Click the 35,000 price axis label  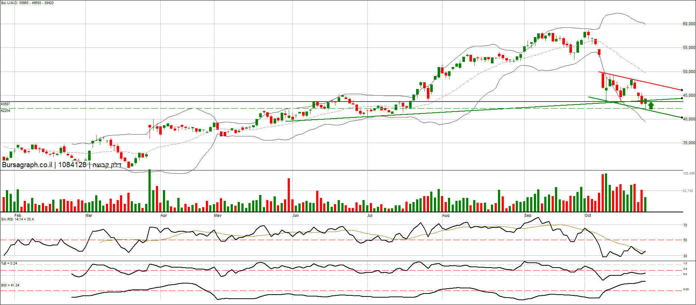point(689,143)
